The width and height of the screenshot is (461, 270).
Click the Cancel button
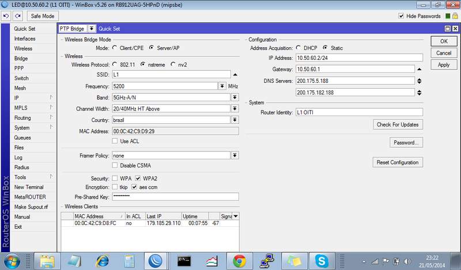(444, 53)
